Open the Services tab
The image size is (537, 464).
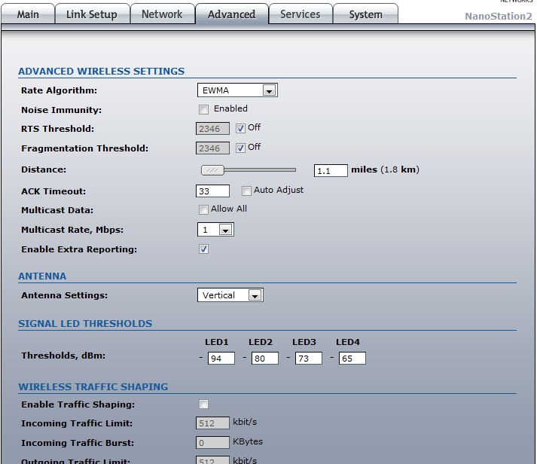tap(299, 14)
